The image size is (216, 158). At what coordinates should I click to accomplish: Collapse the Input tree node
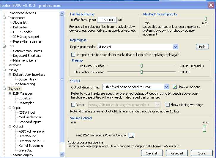pyautogui.click(x=10, y=108)
